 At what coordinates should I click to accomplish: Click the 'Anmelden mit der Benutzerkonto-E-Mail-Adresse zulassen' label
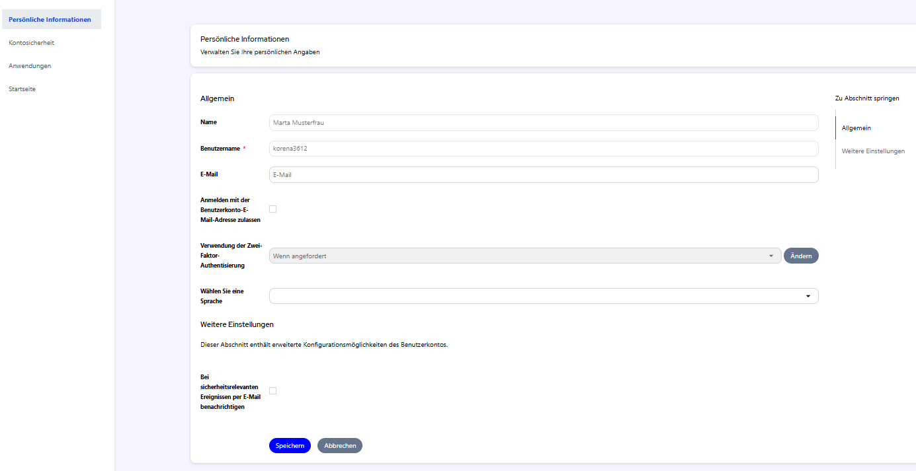[230, 209]
